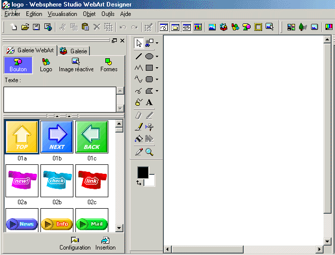Viewport: 335px width, 255px height.
Task: Open the Objet menu
Action: click(x=89, y=14)
